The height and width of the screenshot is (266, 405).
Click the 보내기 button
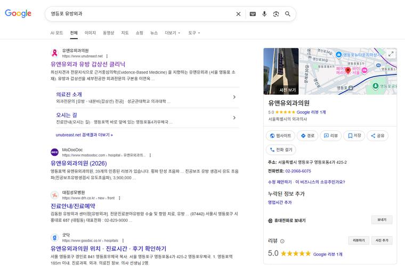[382, 220]
